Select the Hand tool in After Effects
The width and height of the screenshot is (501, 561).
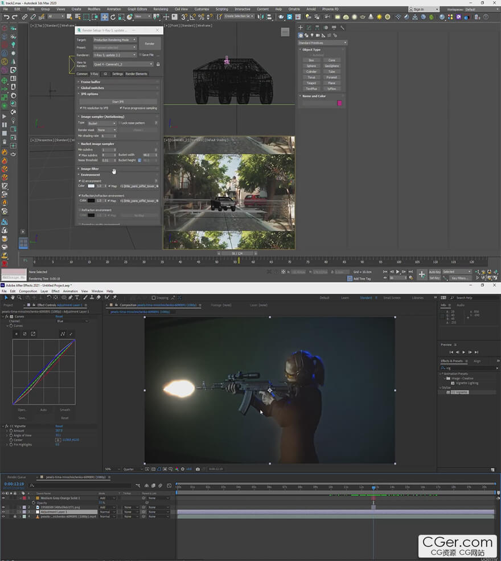[13, 297]
